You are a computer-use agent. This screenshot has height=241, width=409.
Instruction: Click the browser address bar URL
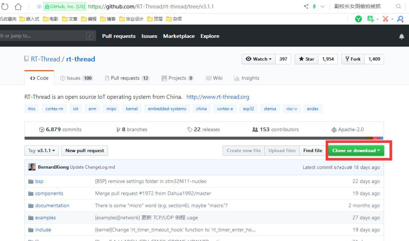pyautogui.click(x=151, y=6)
